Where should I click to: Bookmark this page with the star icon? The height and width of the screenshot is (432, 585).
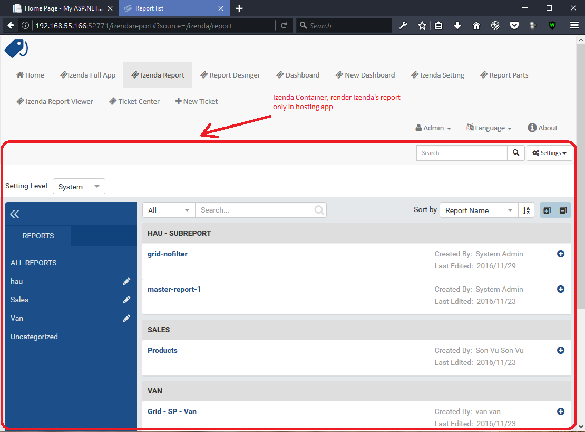pos(422,25)
